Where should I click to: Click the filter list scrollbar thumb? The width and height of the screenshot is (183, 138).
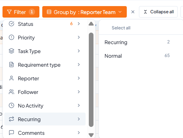click(x=91, y=80)
